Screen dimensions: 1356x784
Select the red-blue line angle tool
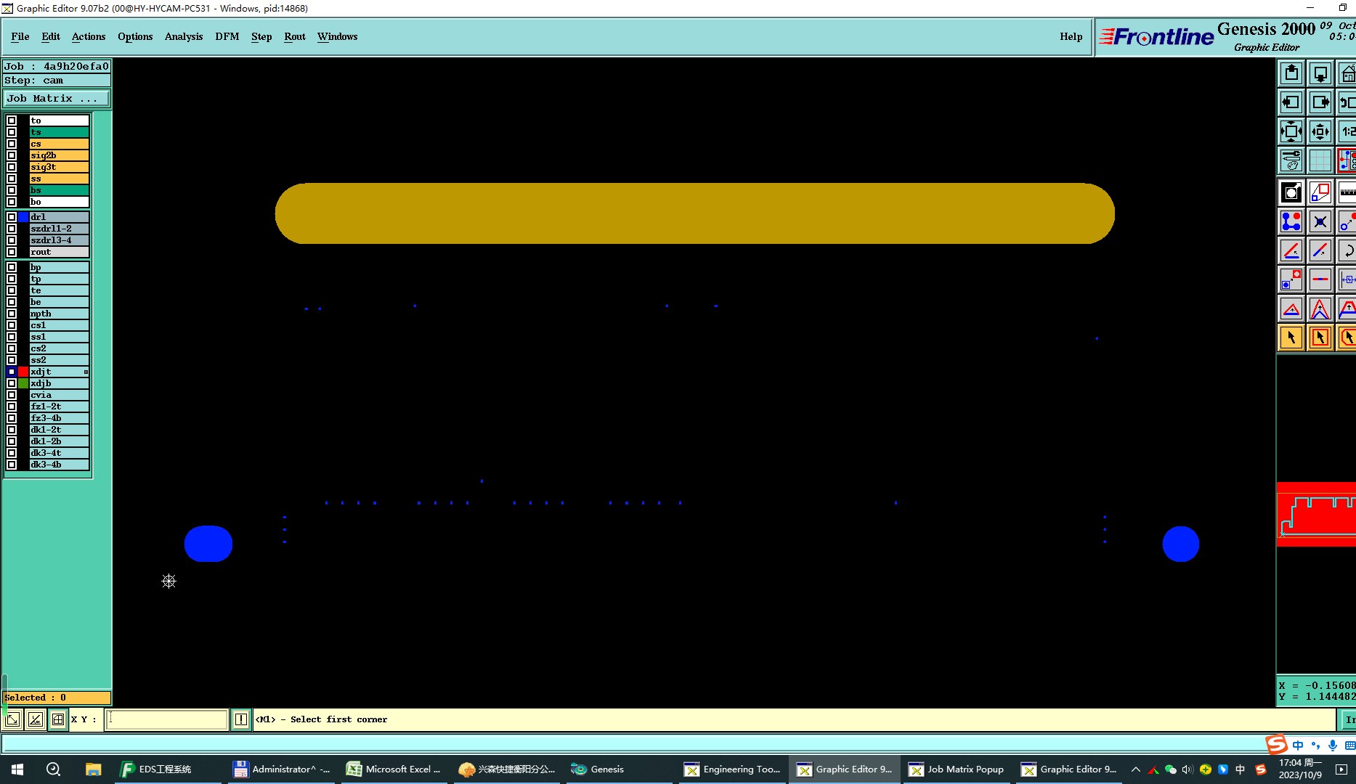coord(1291,250)
